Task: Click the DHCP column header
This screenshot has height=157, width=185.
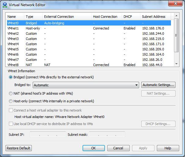Action: pyautogui.click(x=131, y=17)
